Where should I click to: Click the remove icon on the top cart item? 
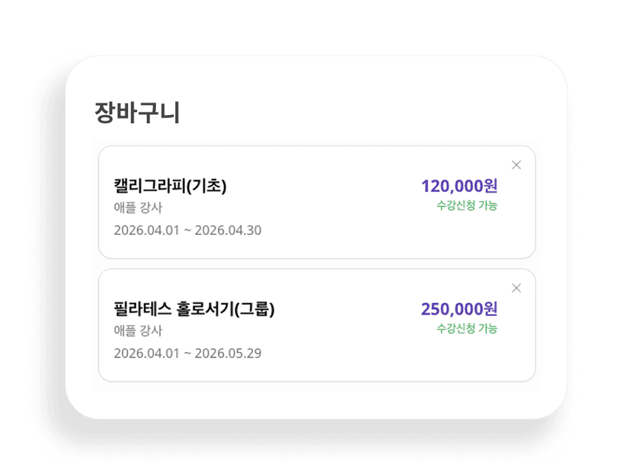pos(516,164)
